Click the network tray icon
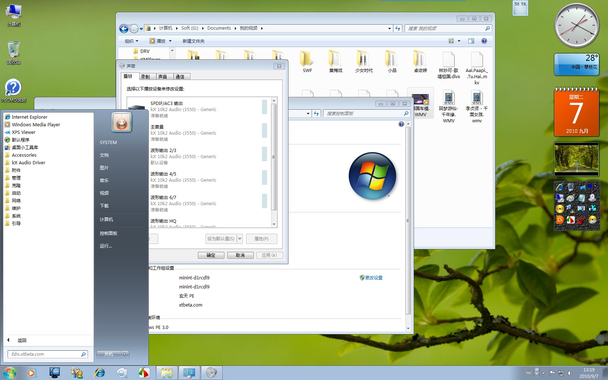 tap(561, 373)
